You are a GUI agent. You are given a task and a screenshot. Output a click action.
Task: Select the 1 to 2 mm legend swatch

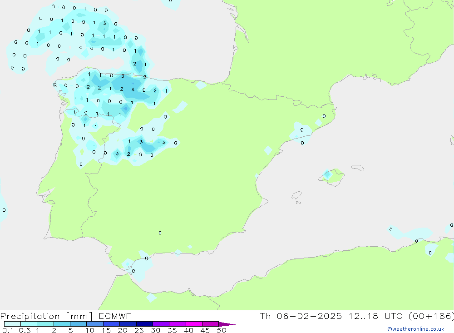pyautogui.click(x=45, y=324)
